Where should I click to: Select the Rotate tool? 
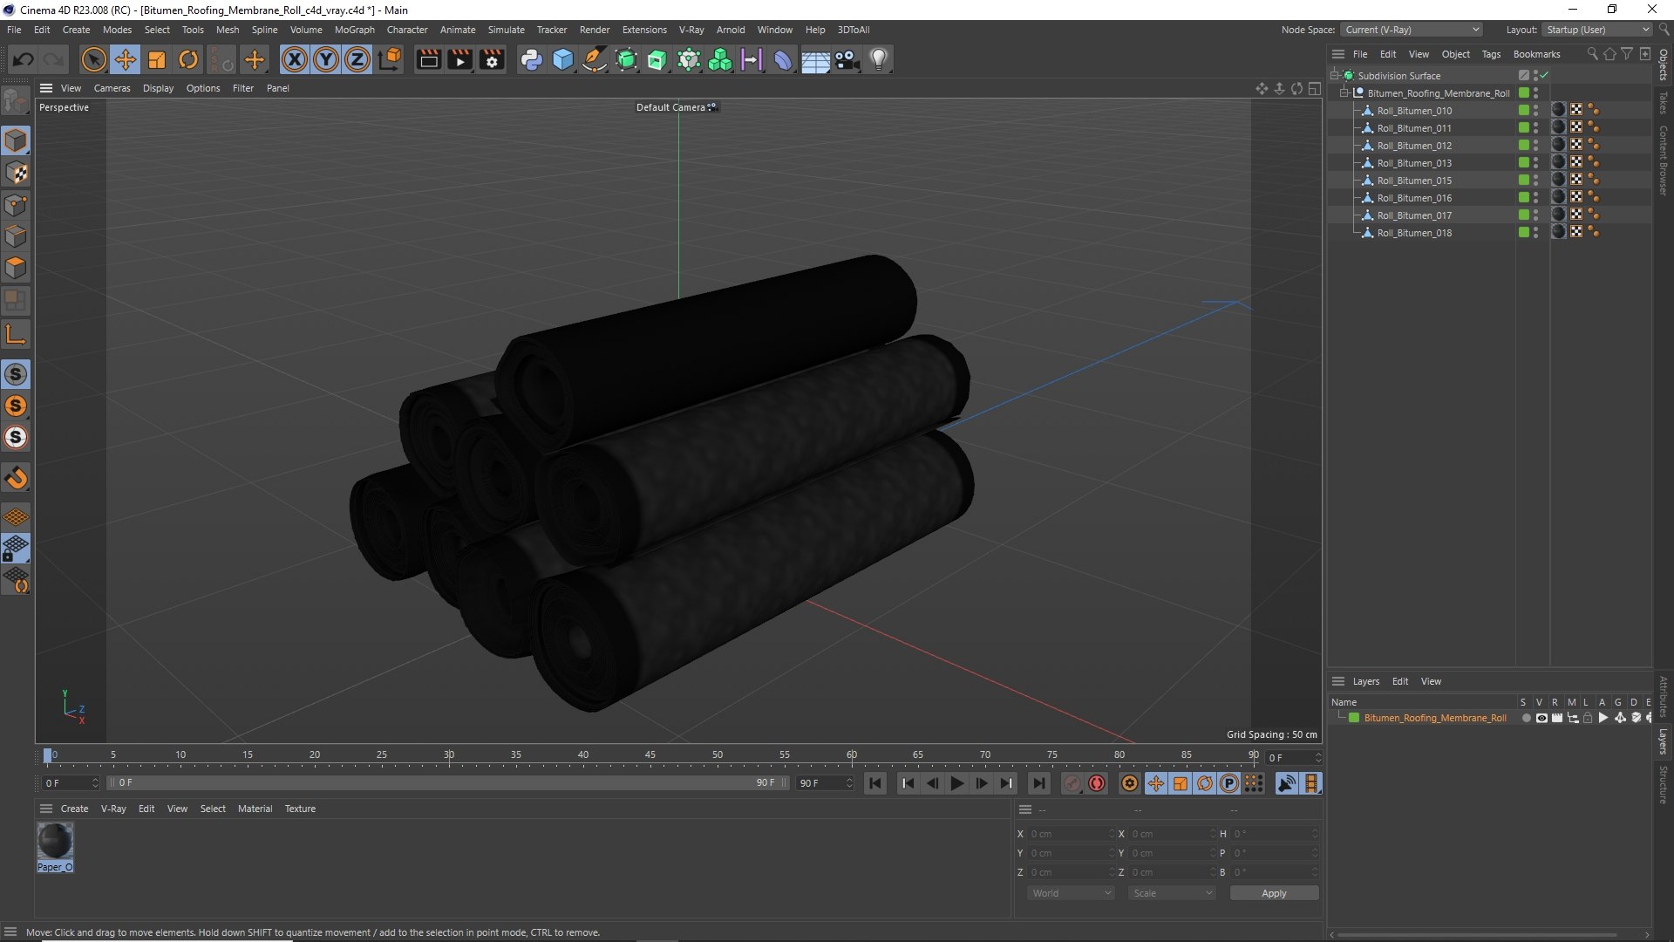pyautogui.click(x=188, y=59)
